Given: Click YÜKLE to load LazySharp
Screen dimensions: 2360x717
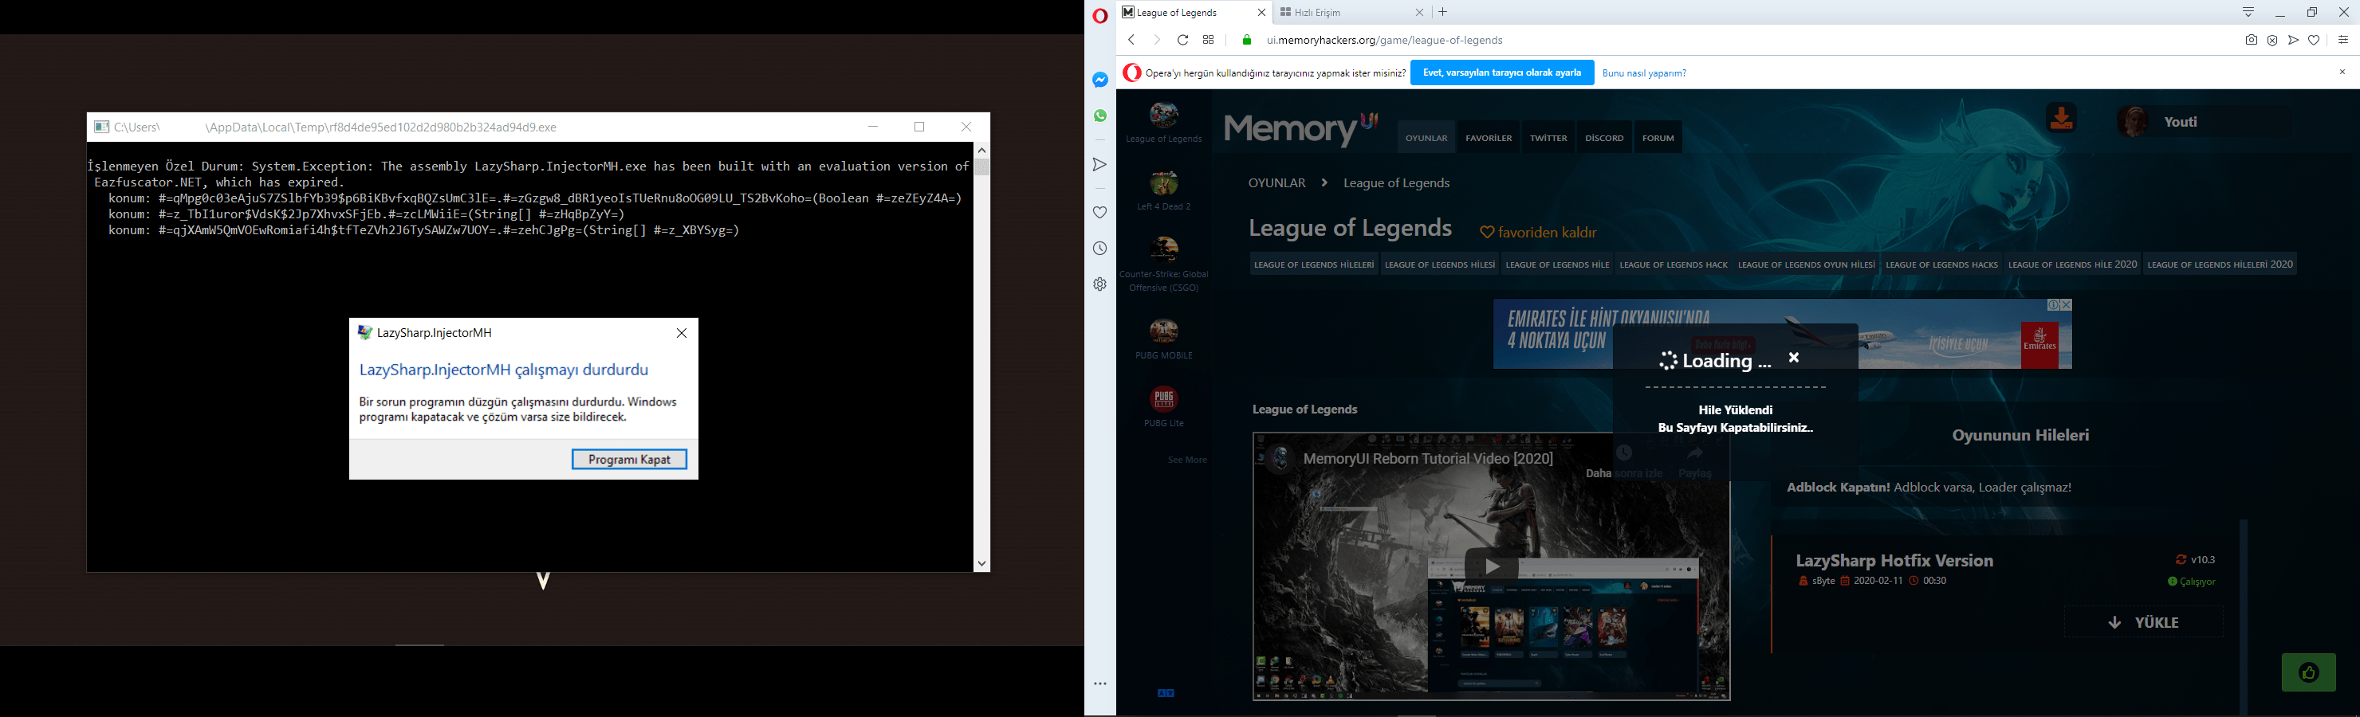Looking at the screenshot, I should tap(2144, 623).
